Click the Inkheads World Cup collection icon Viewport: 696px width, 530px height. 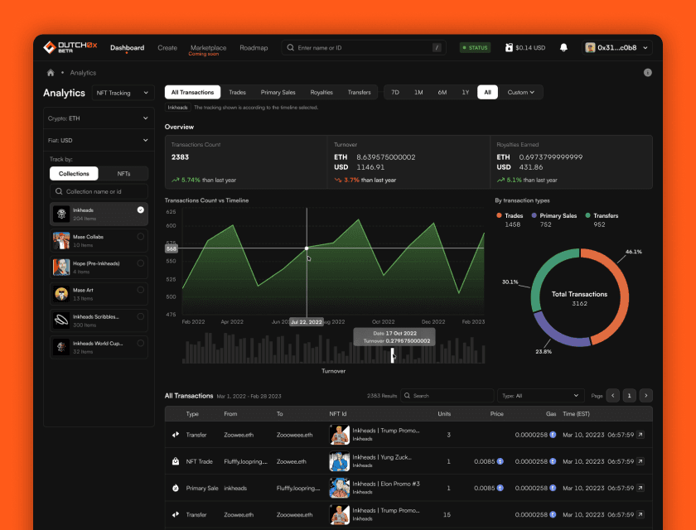click(61, 347)
